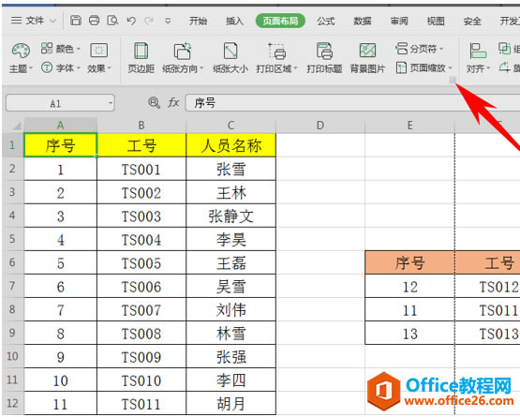
Task: Switch to the 开始 tab
Action: tap(198, 22)
